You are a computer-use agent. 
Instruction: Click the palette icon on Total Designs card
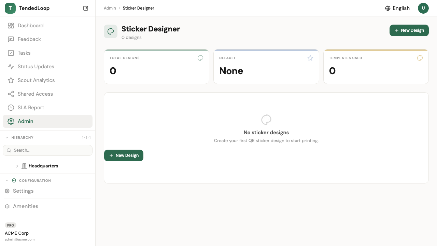tap(200, 58)
